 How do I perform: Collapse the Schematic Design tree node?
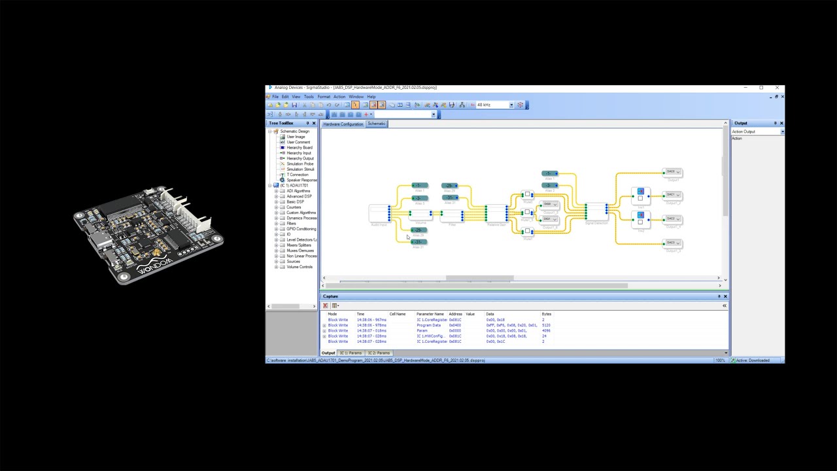pos(270,131)
